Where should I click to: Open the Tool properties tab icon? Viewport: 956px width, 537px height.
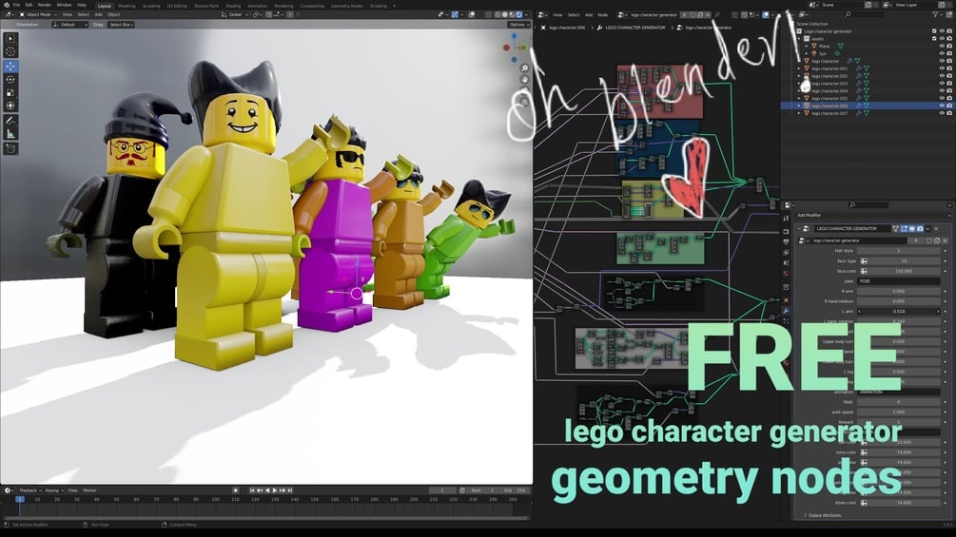(787, 218)
